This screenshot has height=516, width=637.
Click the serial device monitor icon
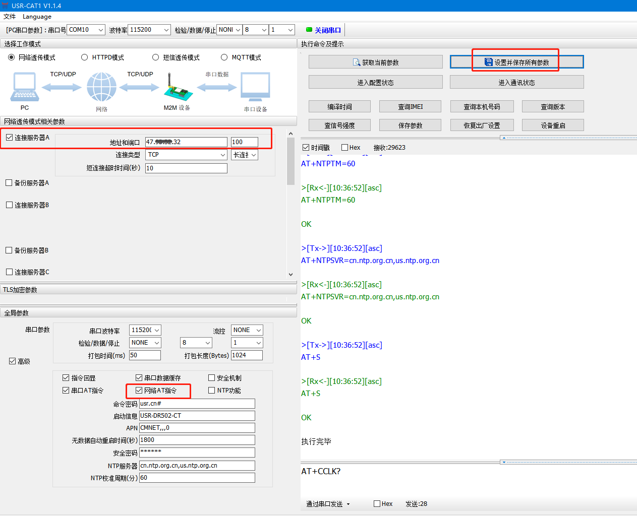coord(255,87)
